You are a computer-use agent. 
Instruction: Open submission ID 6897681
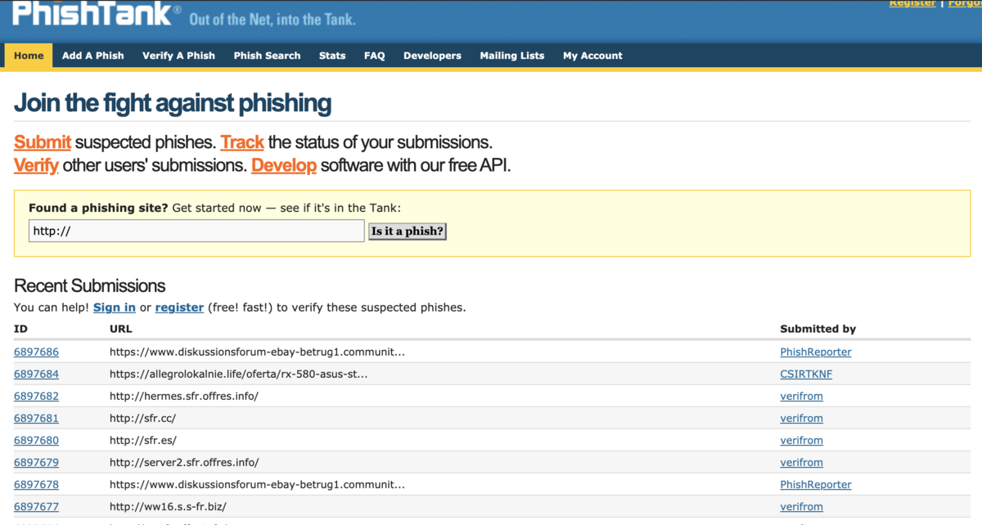[x=36, y=418]
